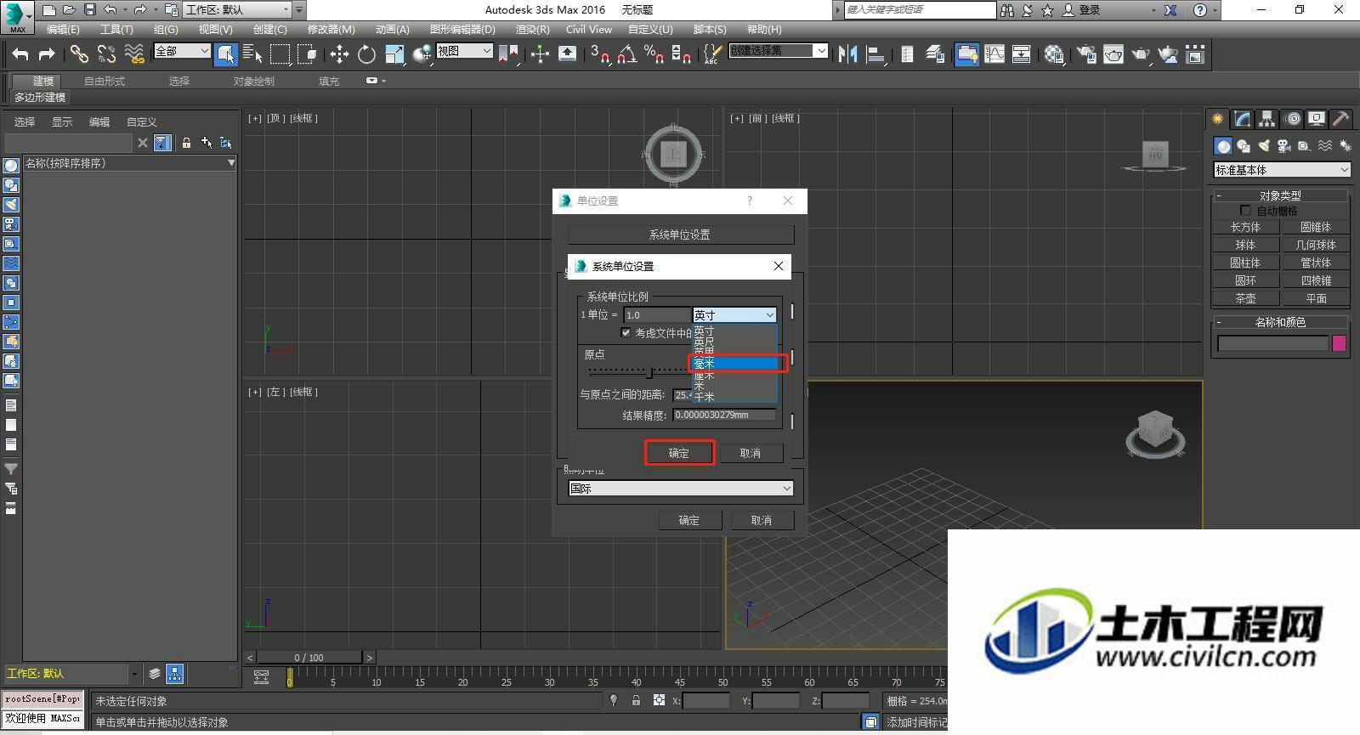This screenshot has width=1360, height=735.
Task: Create a 茶壶 teapot primitive
Action: tap(1245, 298)
